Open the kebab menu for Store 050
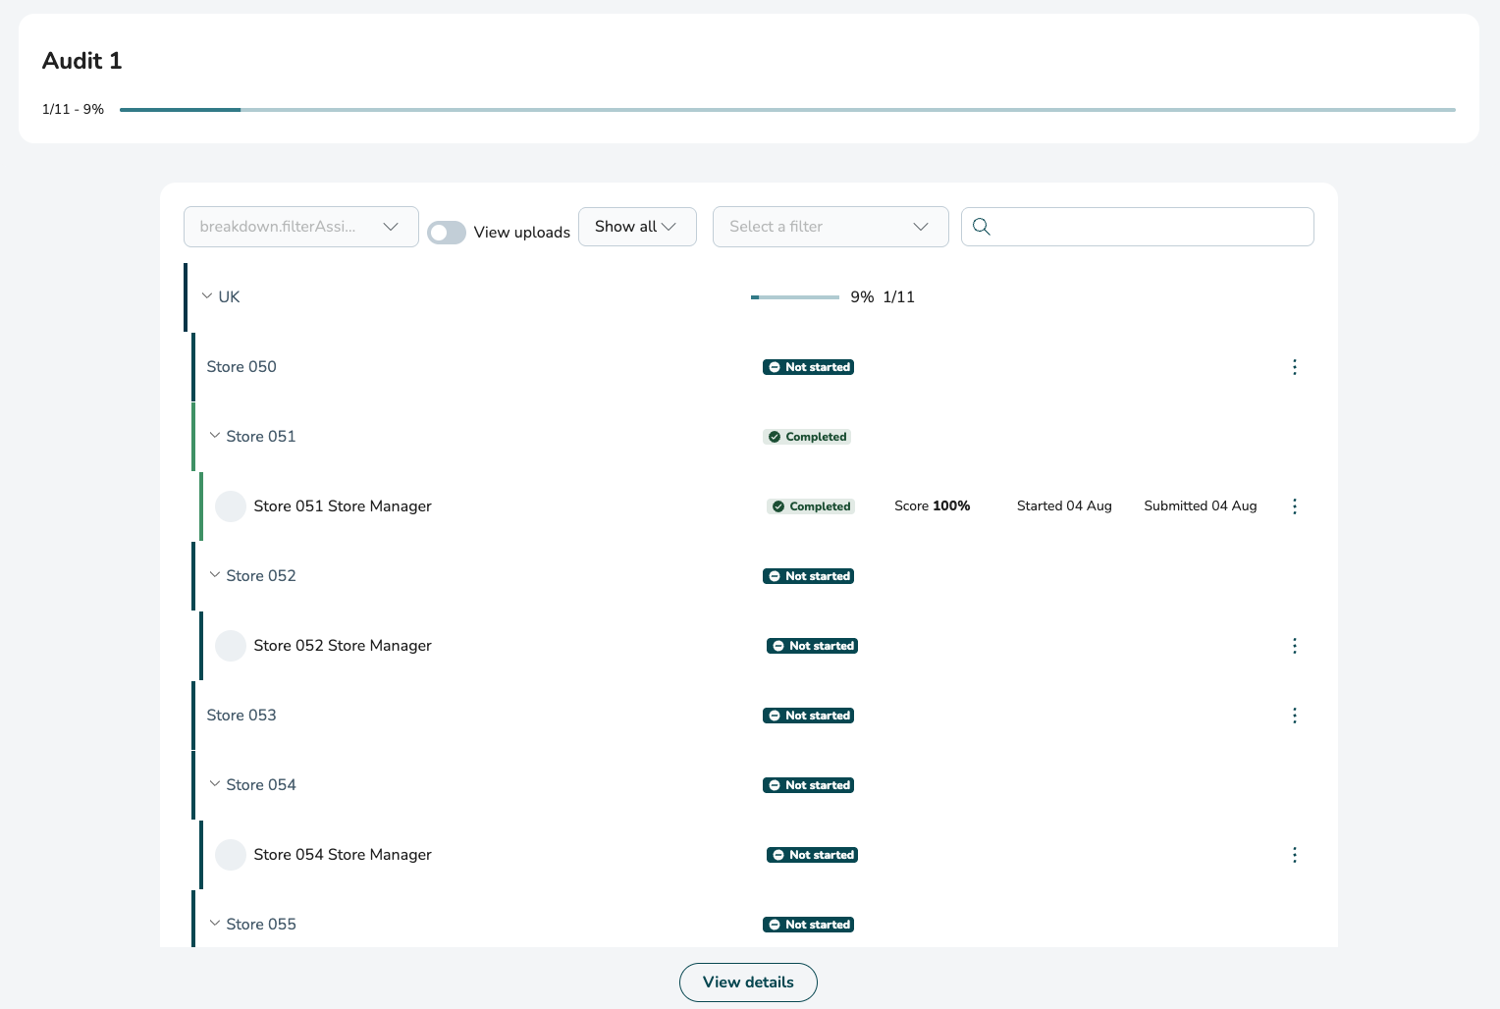The image size is (1500, 1009). tap(1294, 367)
